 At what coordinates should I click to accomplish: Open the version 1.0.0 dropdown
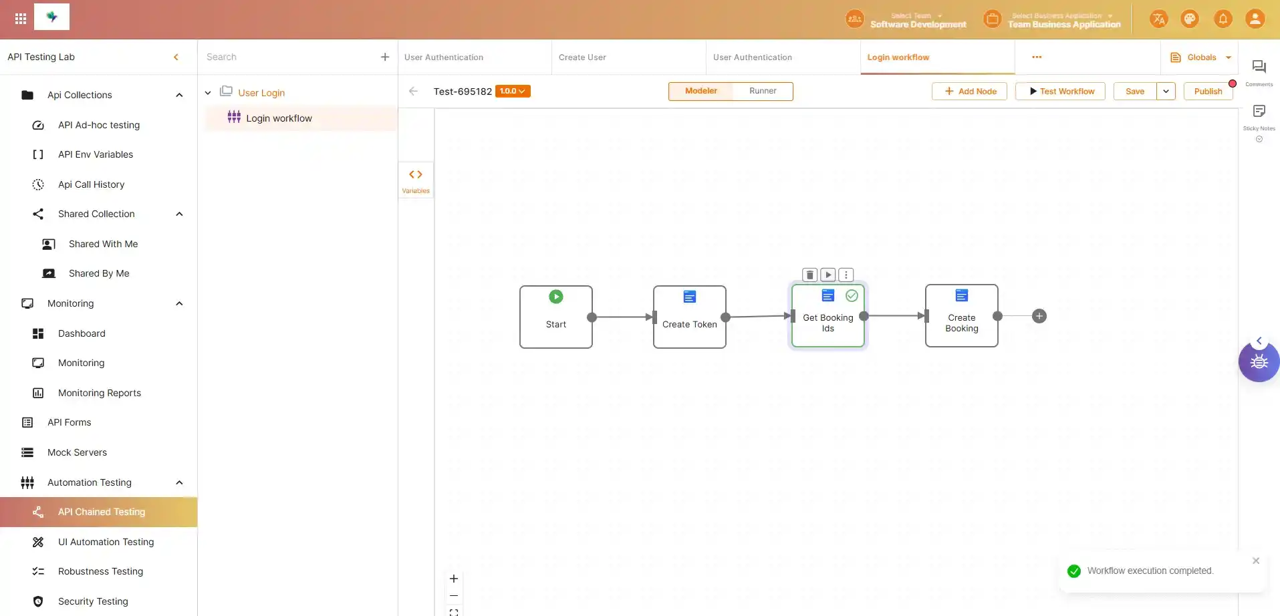[x=513, y=92]
